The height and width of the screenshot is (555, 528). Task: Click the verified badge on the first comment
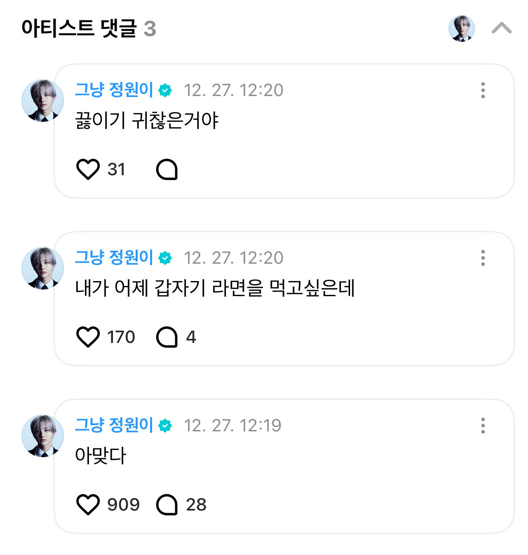click(165, 90)
